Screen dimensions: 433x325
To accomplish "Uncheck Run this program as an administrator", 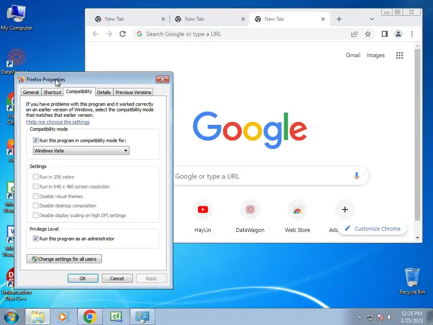I will (36, 239).
